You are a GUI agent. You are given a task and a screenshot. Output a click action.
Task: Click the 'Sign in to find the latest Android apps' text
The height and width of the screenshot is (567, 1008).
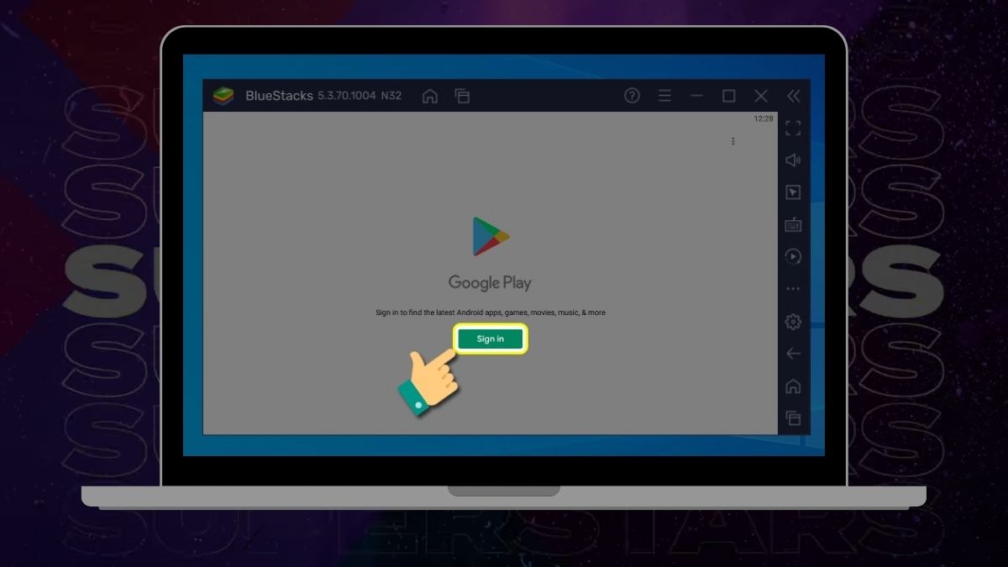tap(491, 312)
